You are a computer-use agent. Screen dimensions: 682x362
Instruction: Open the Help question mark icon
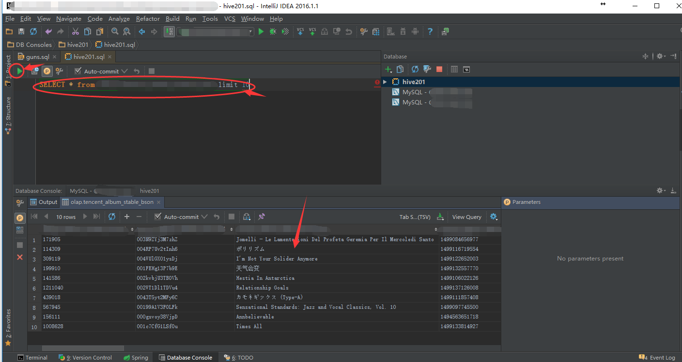tap(430, 31)
